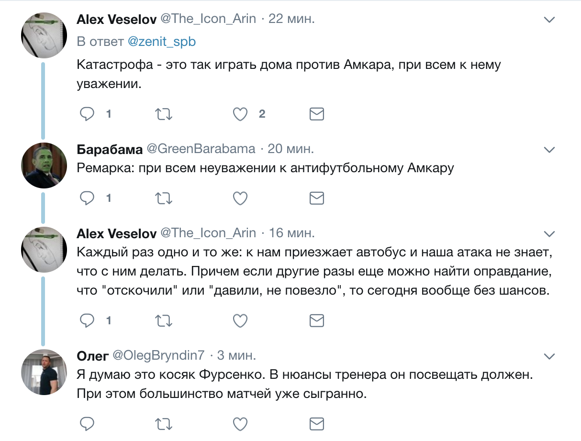The width and height of the screenshot is (581, 441).
Task: Click Олег's profile avatar photo
Action: (x=45, y=372)
